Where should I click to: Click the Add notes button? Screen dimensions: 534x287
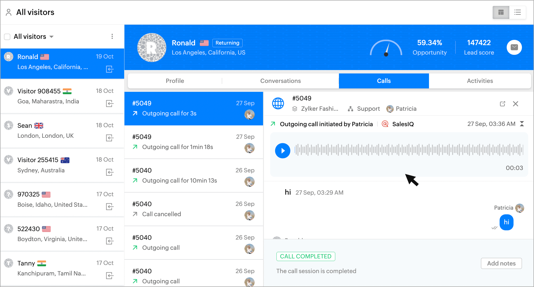(x=501, y=263)
